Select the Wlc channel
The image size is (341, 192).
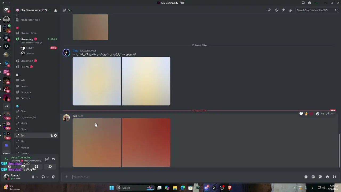point(36,80)
